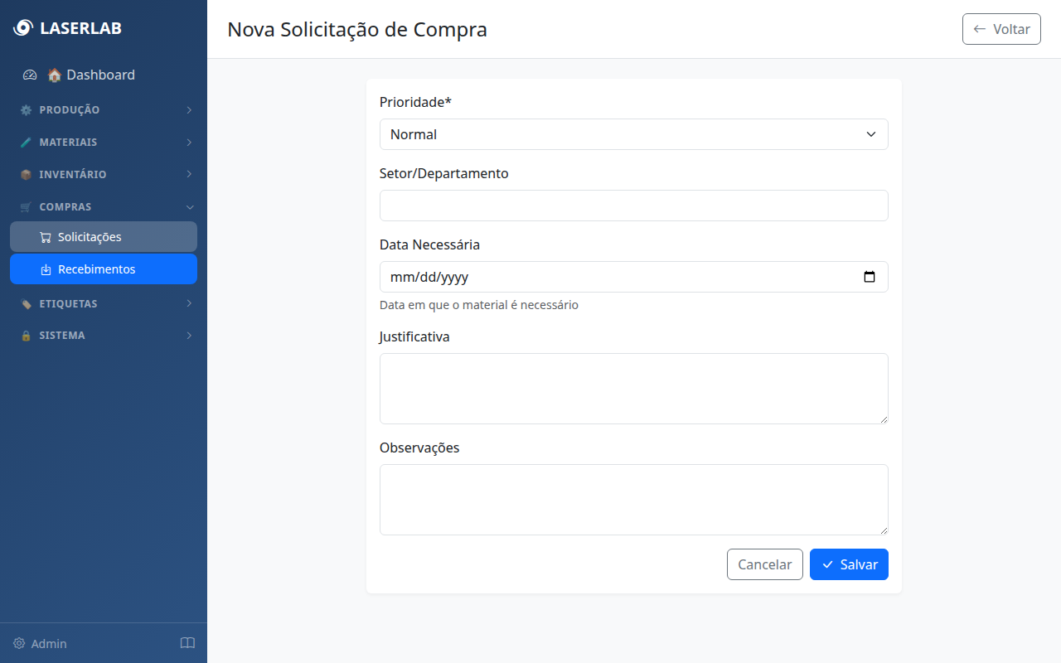The height and width of the screenshot is (663, 1061).
Task: Expand the PRODUÇÃO menu chevron
Action: pos(189,109)
